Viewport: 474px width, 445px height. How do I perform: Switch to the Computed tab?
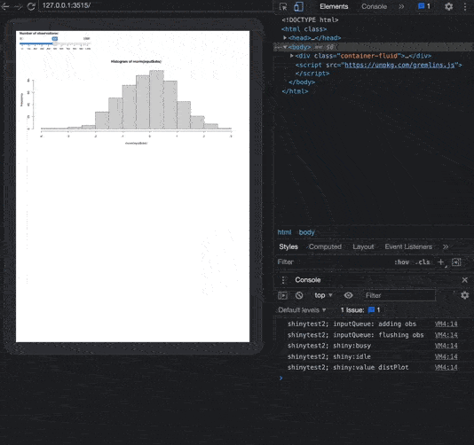(x=325, y=246)
